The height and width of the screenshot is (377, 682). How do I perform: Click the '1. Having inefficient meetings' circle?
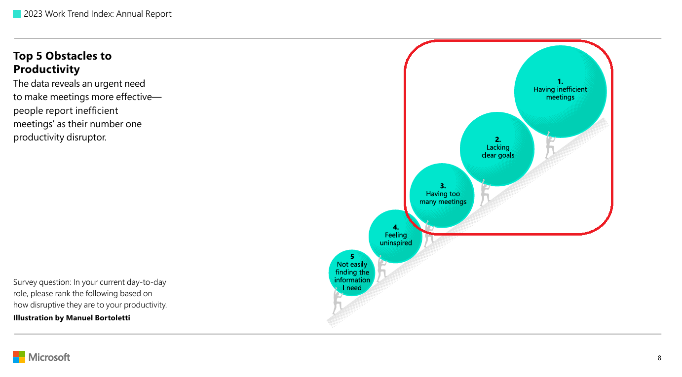coord(560,91)
